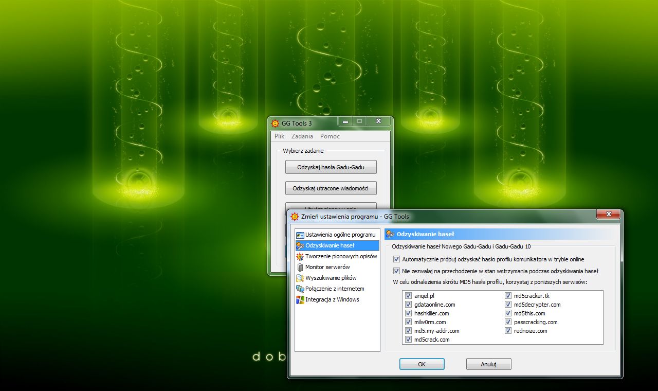Minimize the GG Tools 3 window
Viewport: 658px width, 391px height.
click(345, 121)
